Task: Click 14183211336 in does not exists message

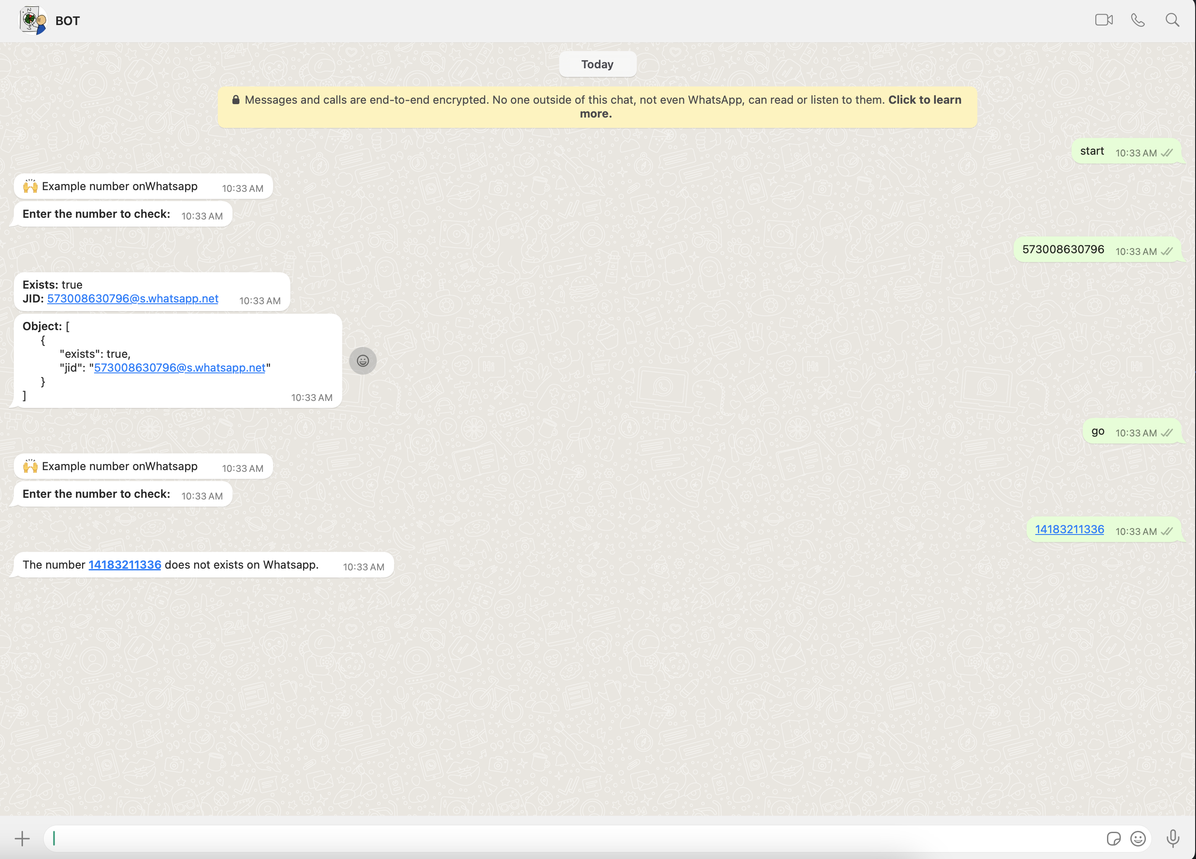Action: 124,565
